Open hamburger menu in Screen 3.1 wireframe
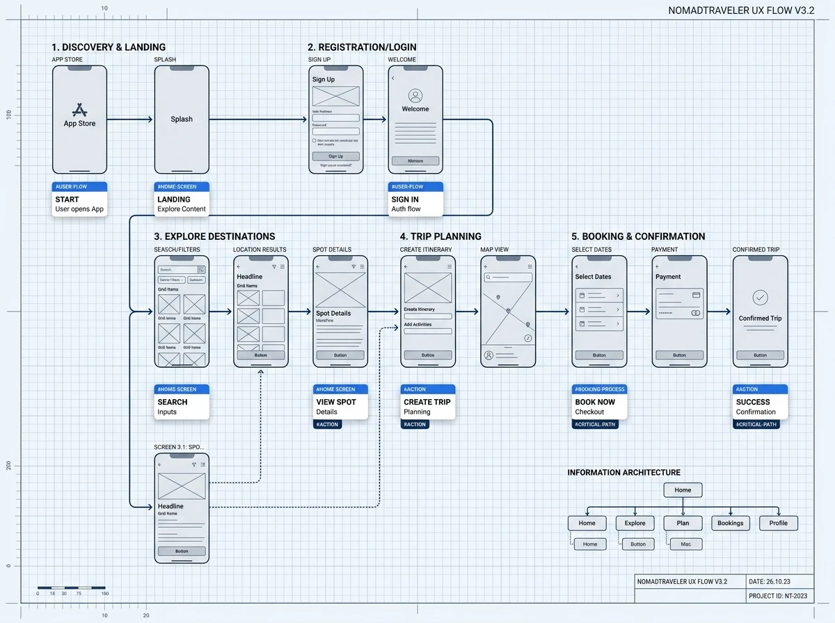The width and height of the screenshot is (835, 623). (202, 464)
